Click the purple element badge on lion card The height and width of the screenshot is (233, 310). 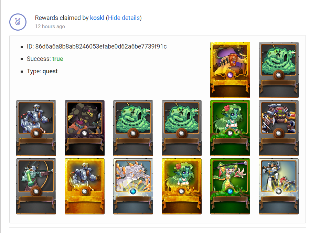(x=230, y=75)
